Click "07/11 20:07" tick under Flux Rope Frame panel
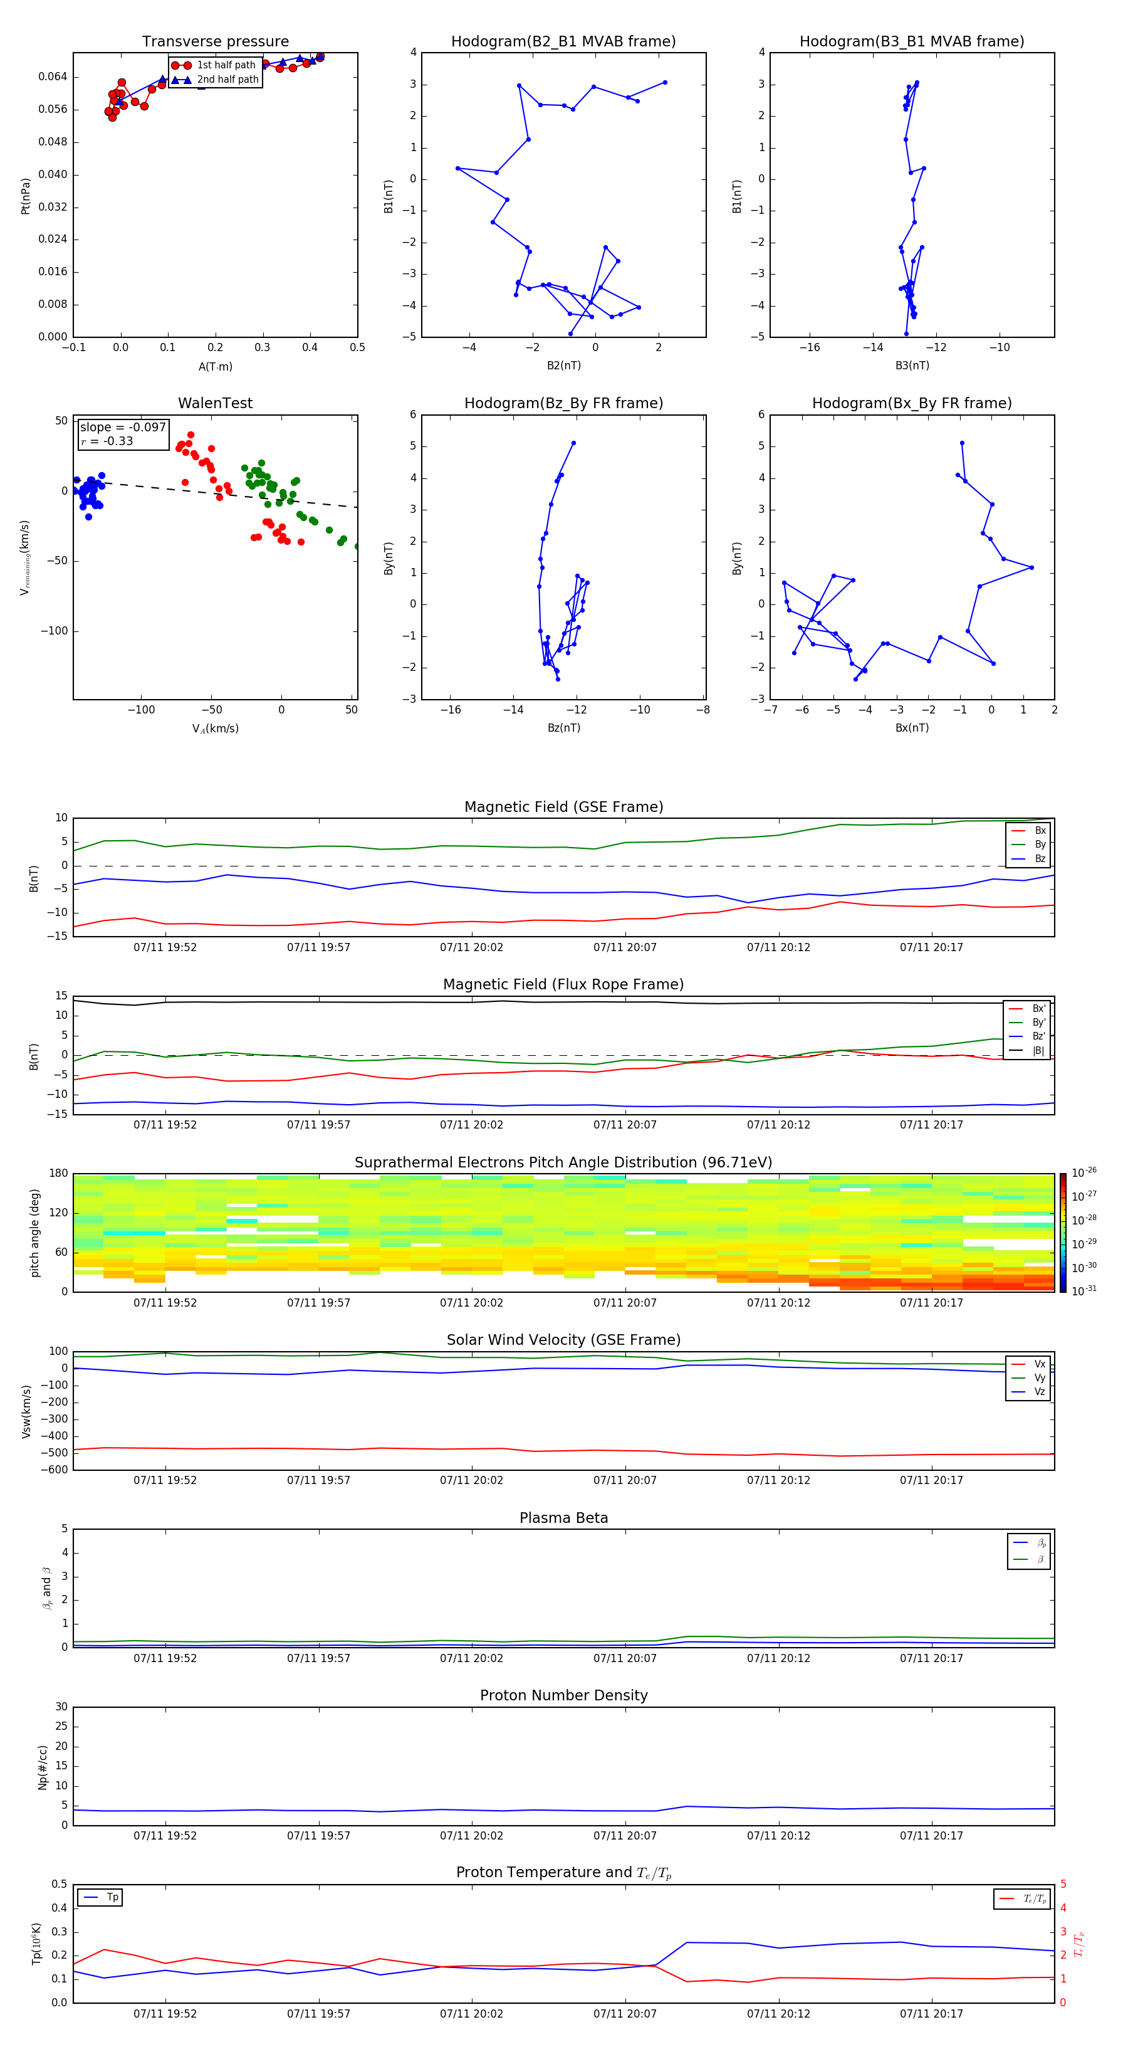This screenshot has height=2069, width=1128. coord(625,1125)
